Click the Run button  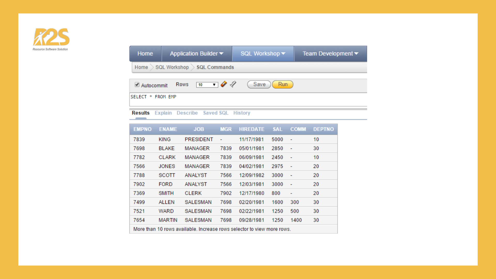click(x=282, y=84)
